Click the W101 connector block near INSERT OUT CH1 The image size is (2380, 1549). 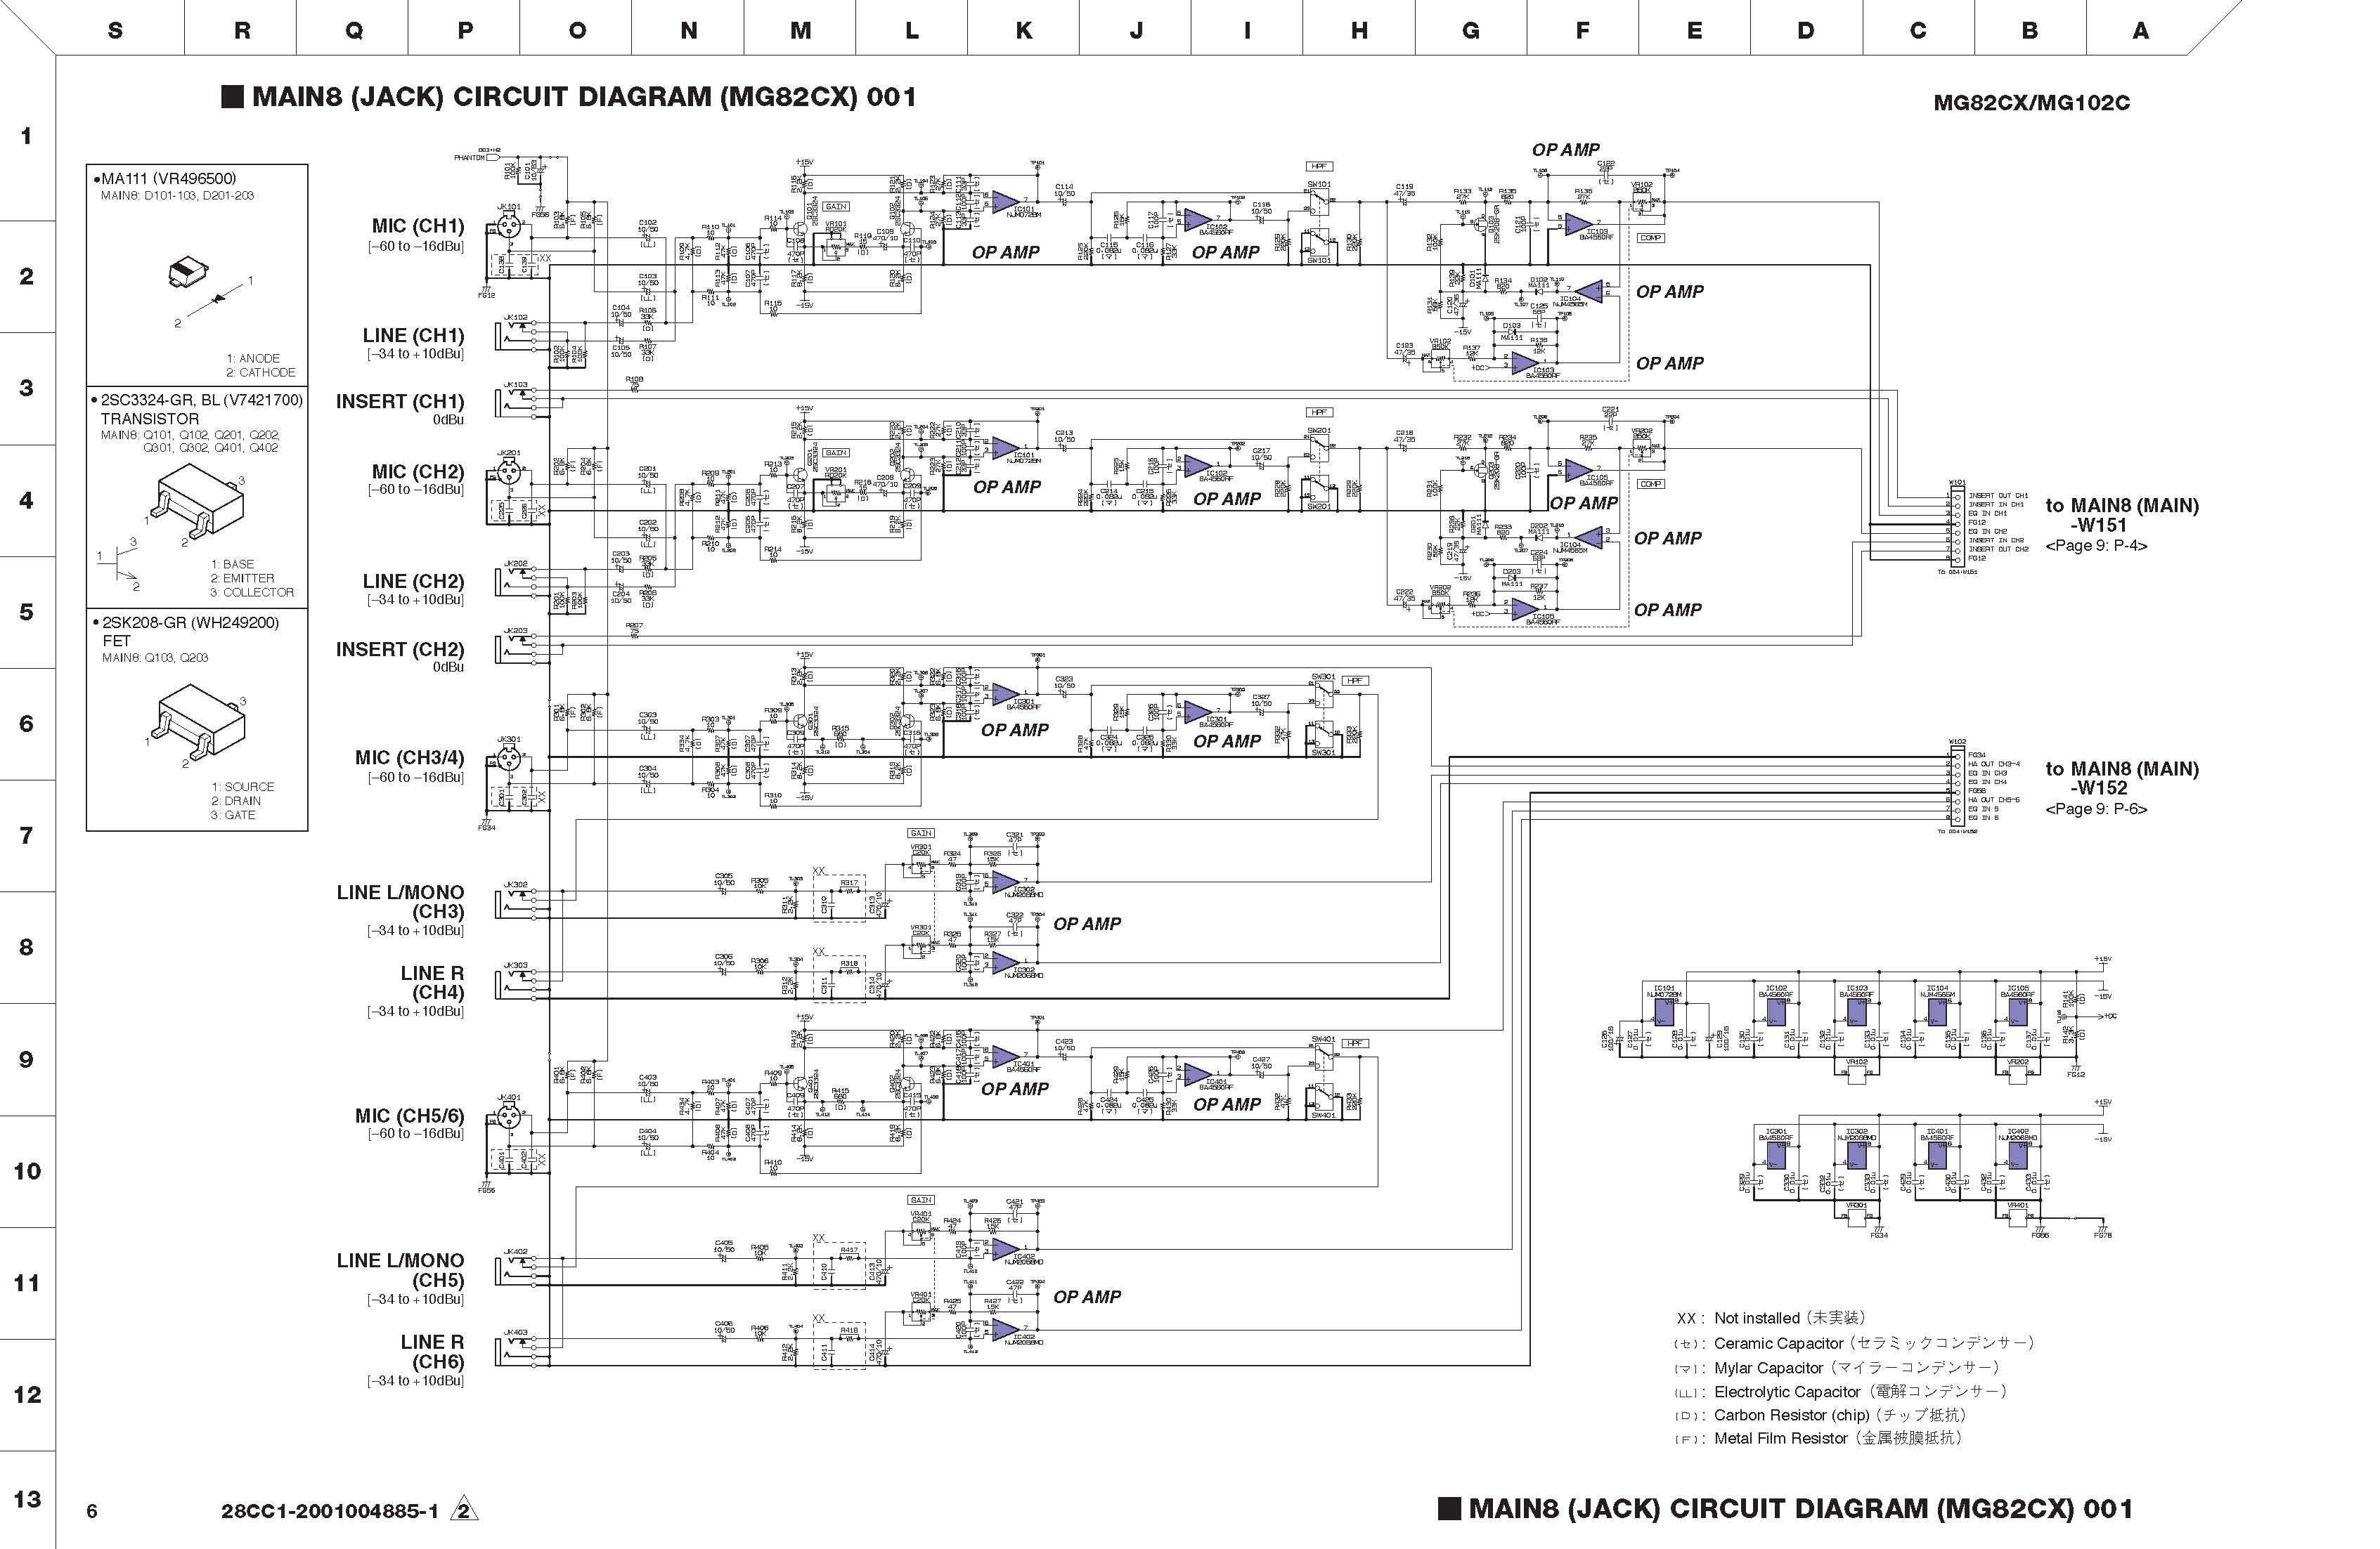click(x=1957, y=528)
